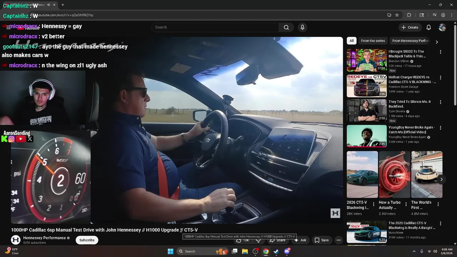The height and width of the screenshot is (257, 457).
Task: Open Hennessey Performance channel avatar
Action: 16,240
